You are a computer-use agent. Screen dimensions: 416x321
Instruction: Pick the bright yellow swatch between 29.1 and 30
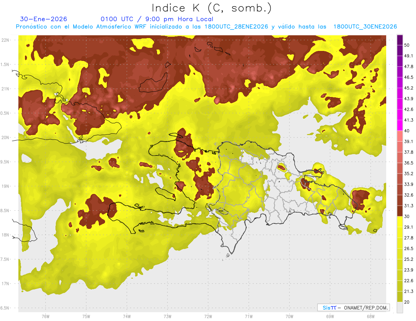(400, 222)
